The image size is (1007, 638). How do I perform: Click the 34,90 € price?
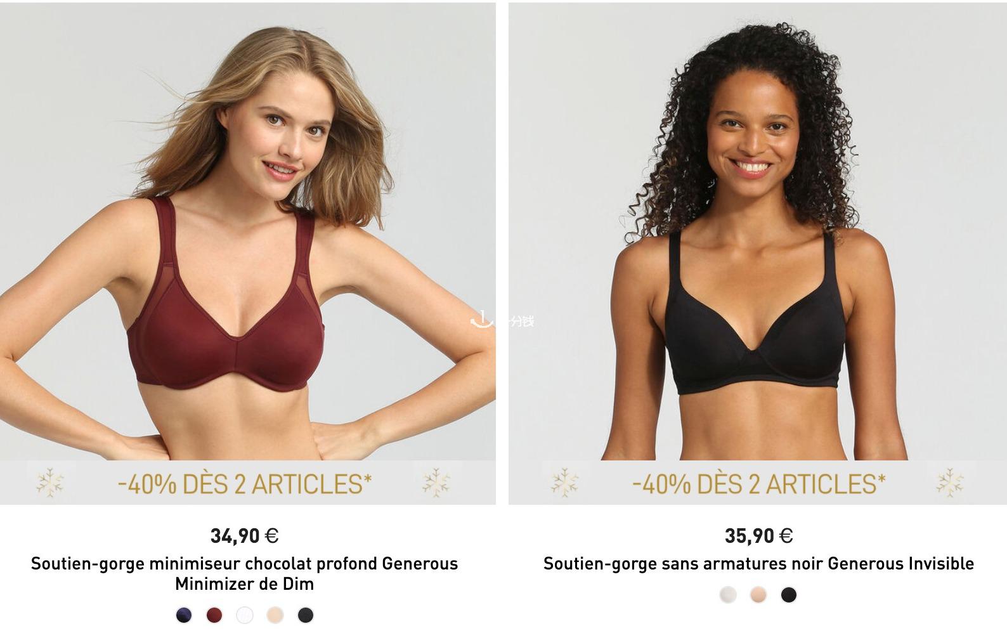tap(244, 536)
